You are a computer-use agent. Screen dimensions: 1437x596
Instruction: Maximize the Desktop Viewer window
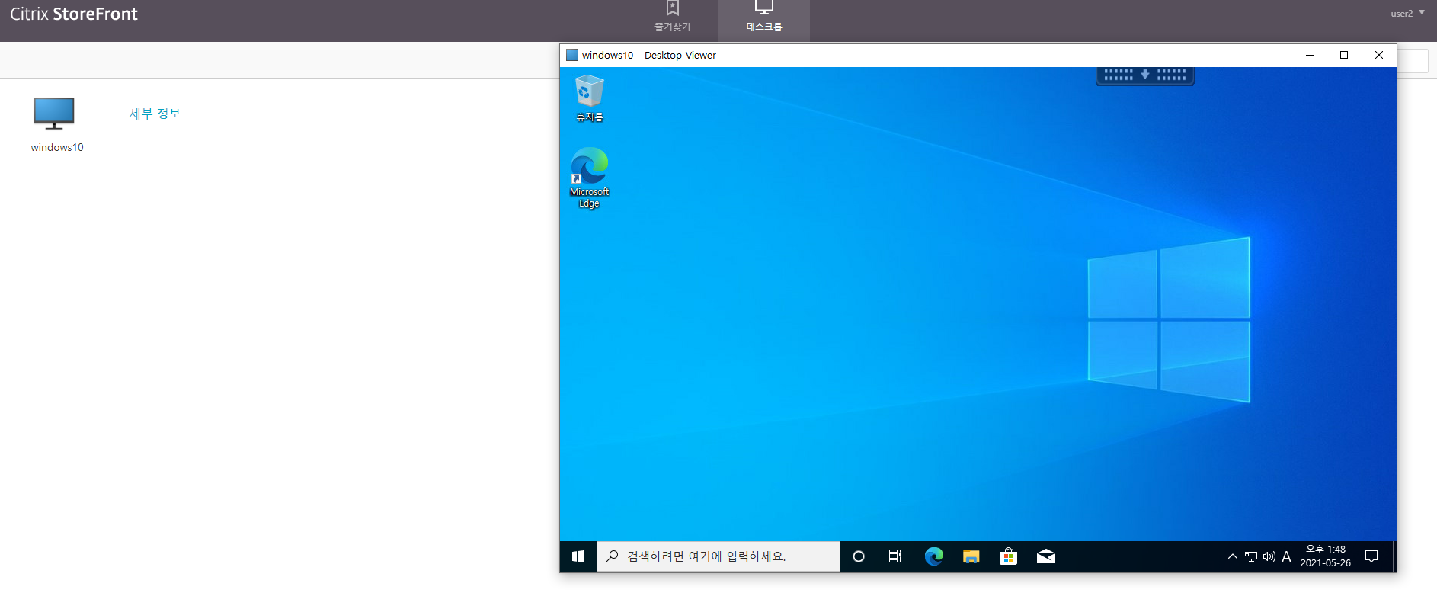(1344, 55)
